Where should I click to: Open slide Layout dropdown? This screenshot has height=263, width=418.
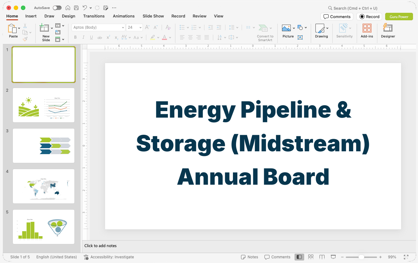click(x=60, y=26)
